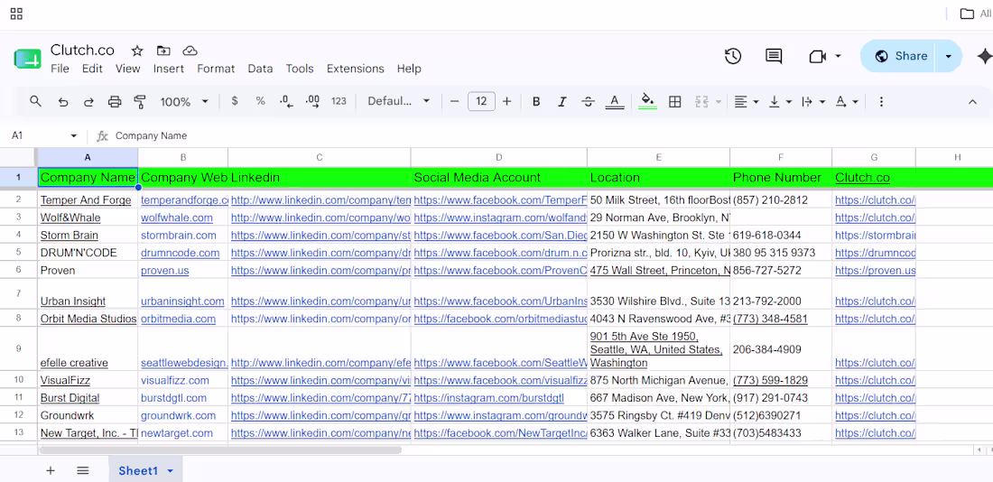Decrease font size with minus button
Screen dimensions: 993x482
454,101
